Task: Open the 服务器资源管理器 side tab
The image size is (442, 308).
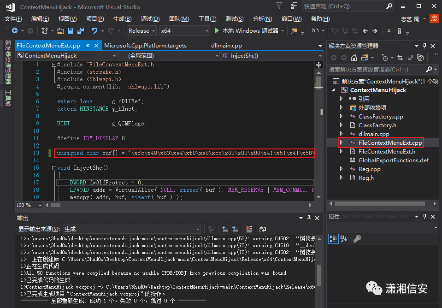Action: pyautogui.click(x=8, y=62)
